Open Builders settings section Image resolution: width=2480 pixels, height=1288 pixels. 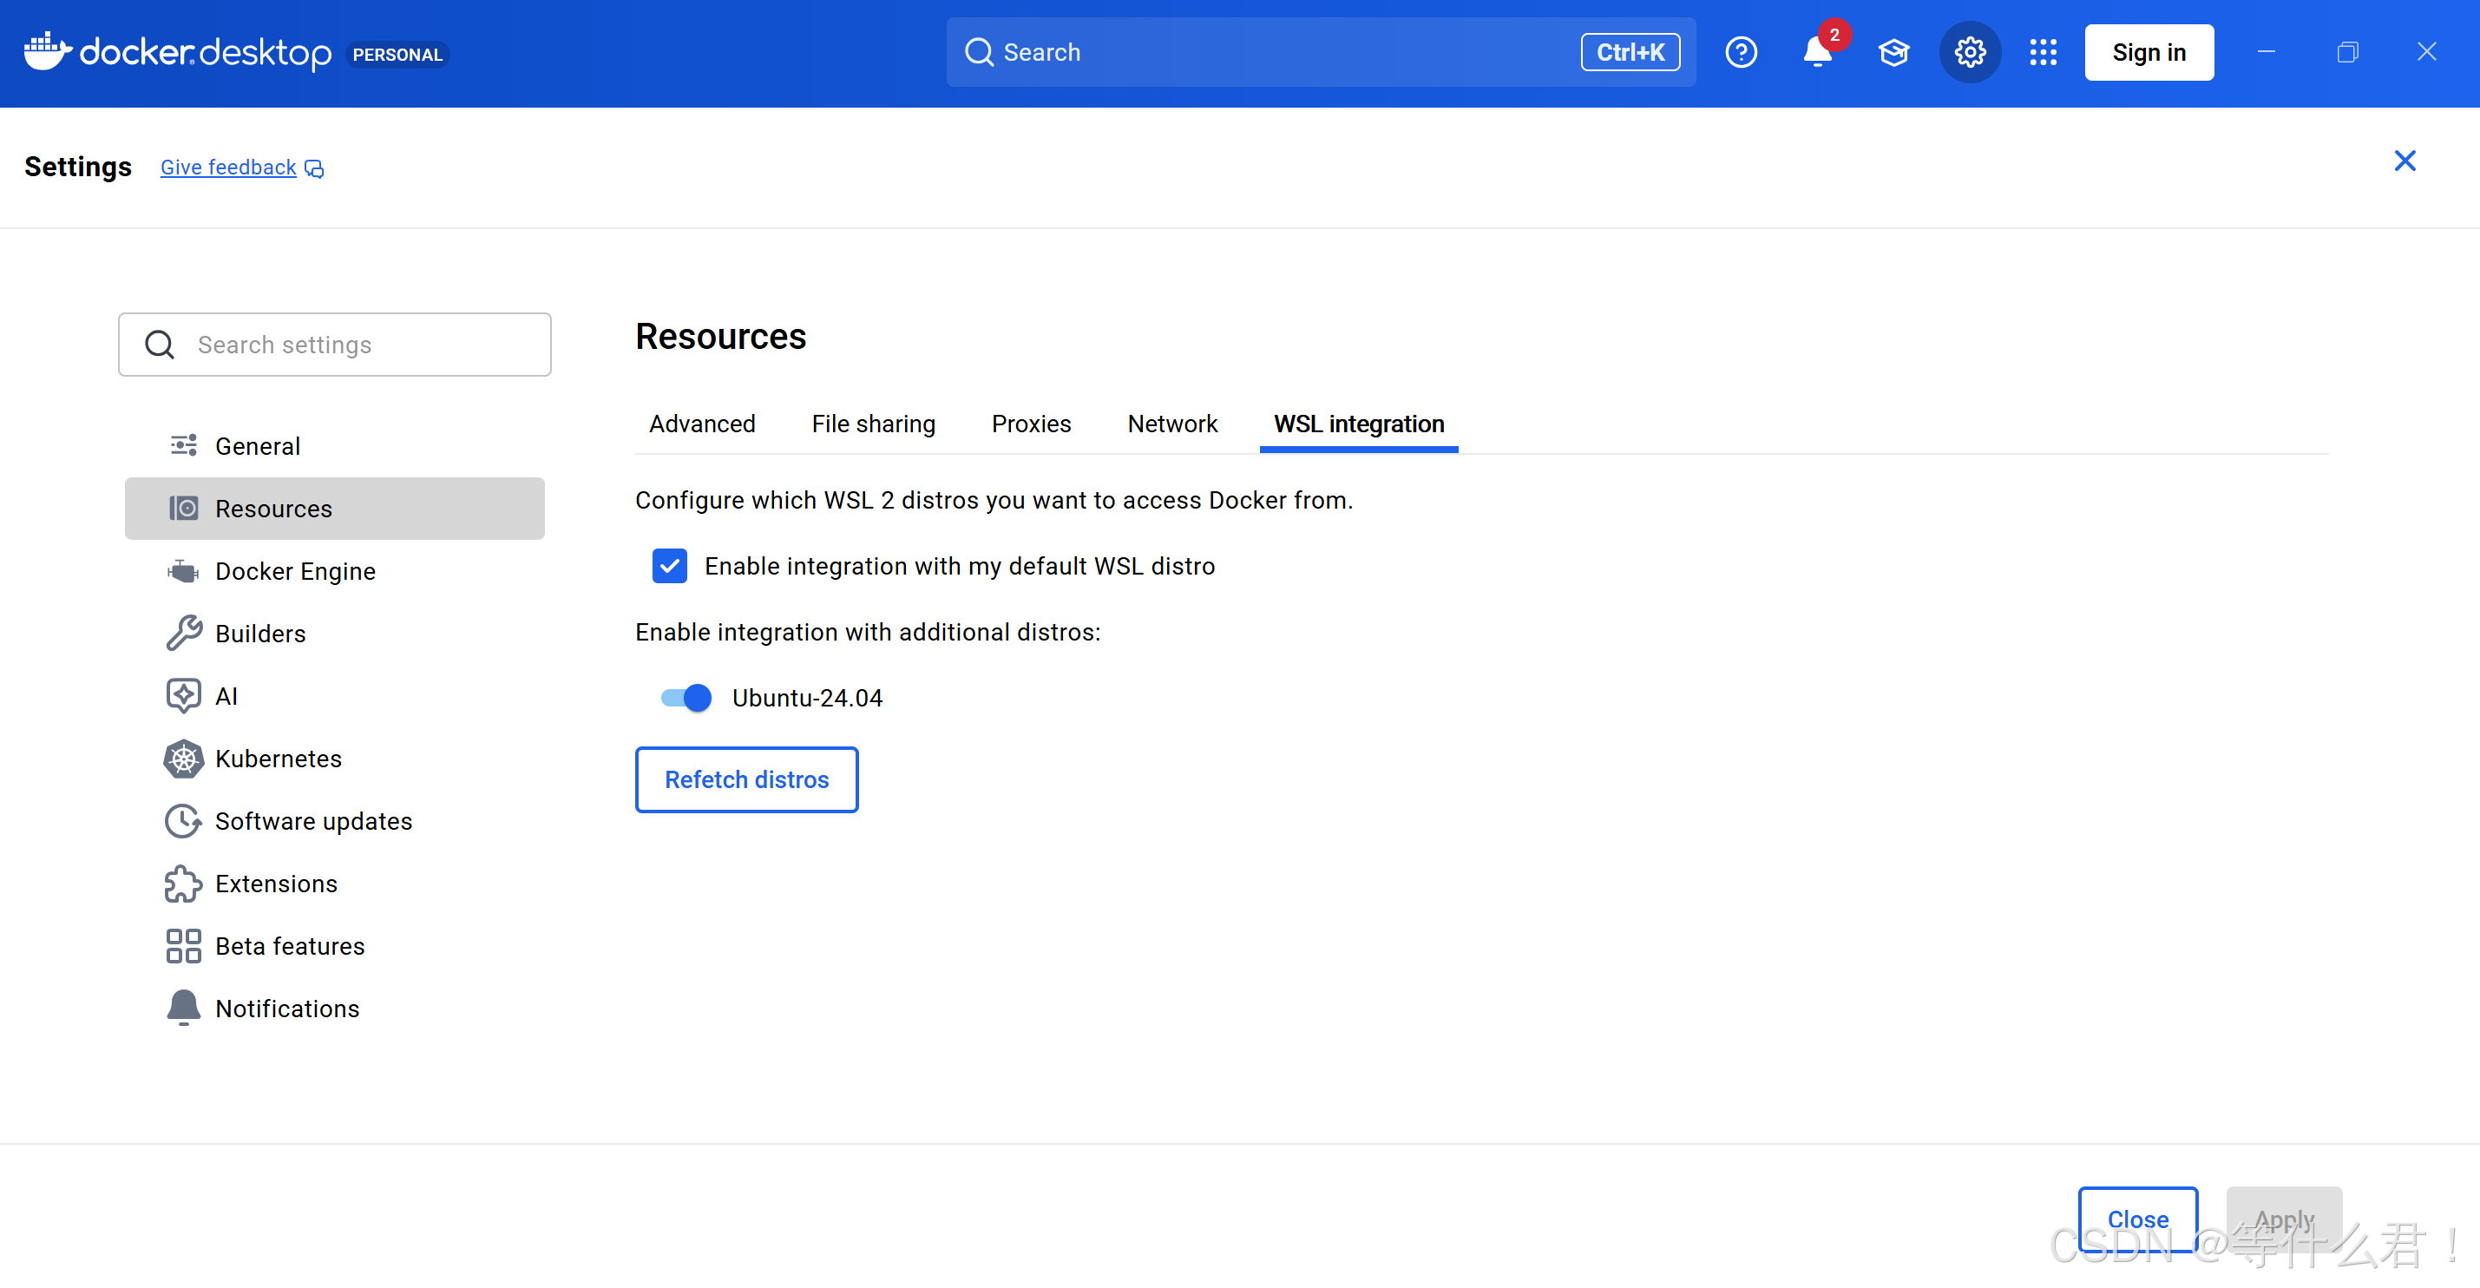click(260, 634)
